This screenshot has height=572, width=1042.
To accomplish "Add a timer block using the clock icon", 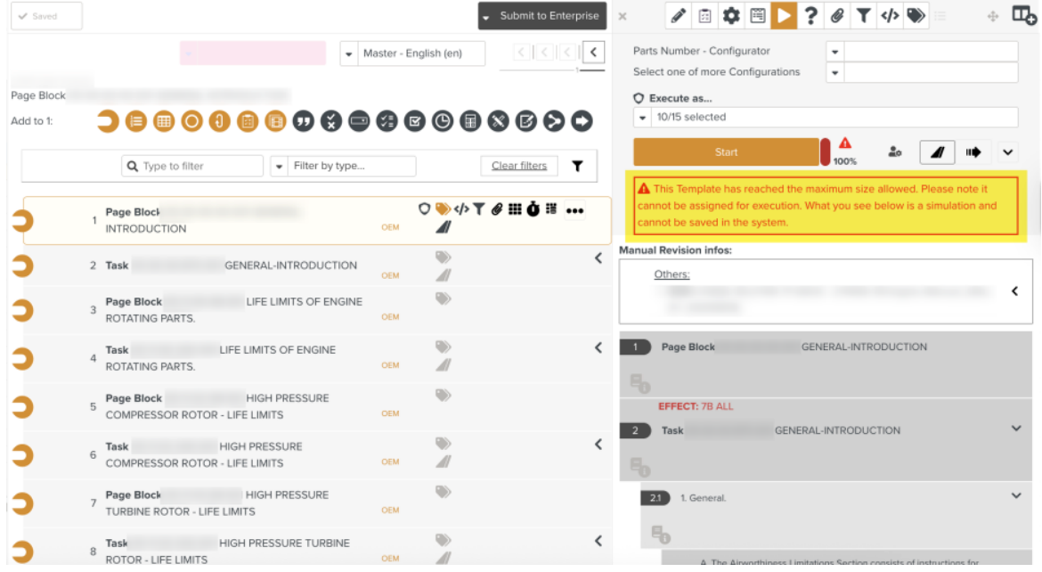I will click(443, 121).
